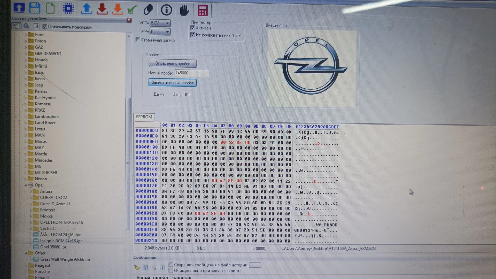The width and height of the screenshot is (496, 279).
Task: Select Great Wall Wingle 93c66.ipr script
Action: point(65,259)
